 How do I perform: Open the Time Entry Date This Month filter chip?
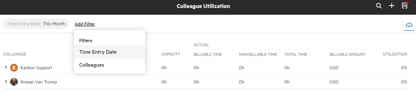(x=36, y=24)
